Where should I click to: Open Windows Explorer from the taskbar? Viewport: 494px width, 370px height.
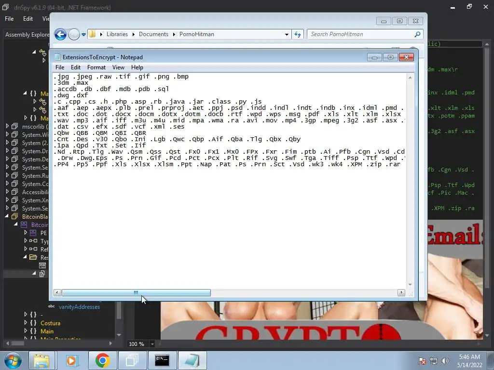click(x=41, y=360)
